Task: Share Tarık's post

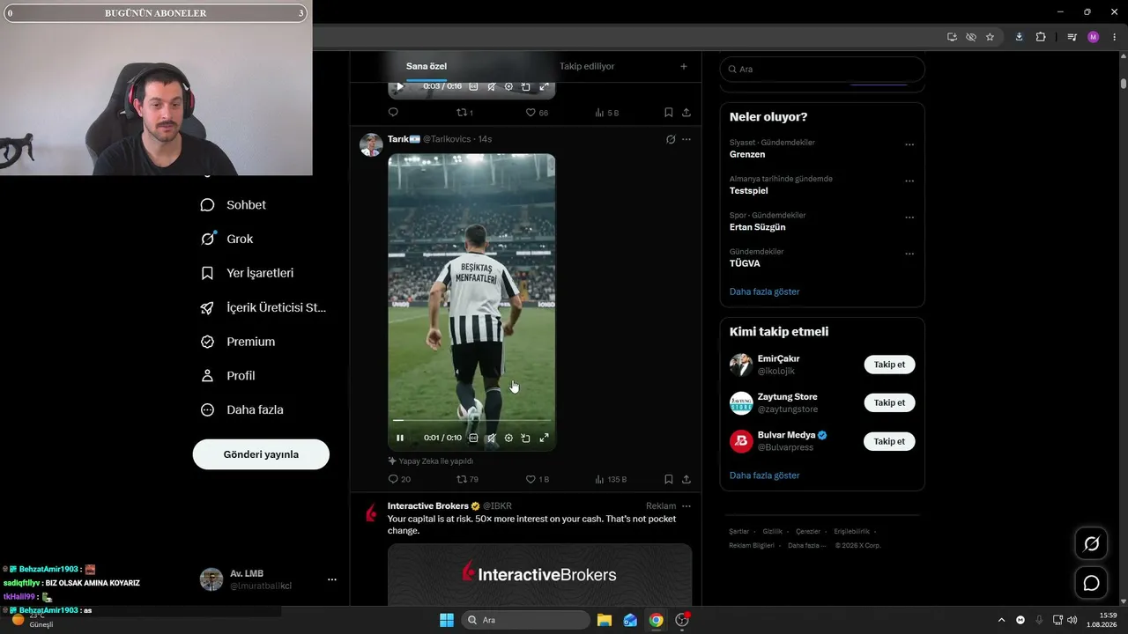Action: coord(686,479)
